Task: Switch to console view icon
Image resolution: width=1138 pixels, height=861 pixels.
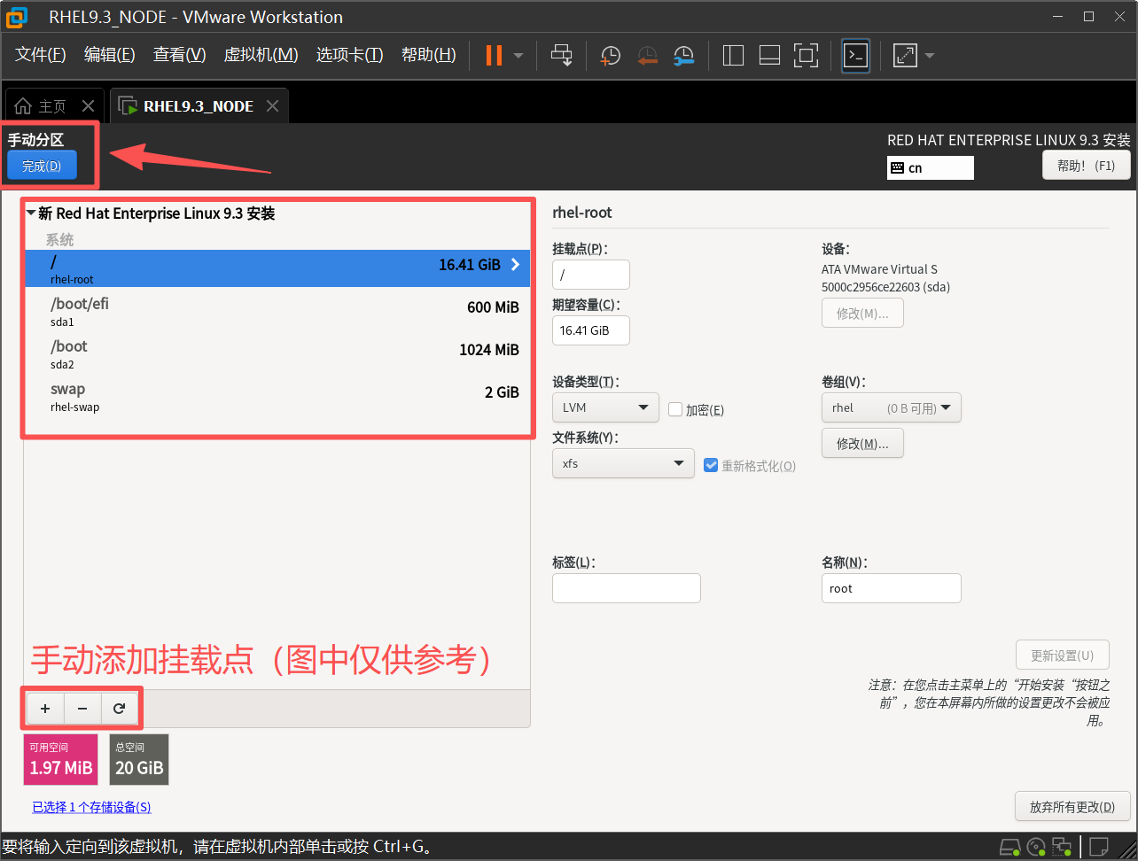Action: click(x=855, y=55)
